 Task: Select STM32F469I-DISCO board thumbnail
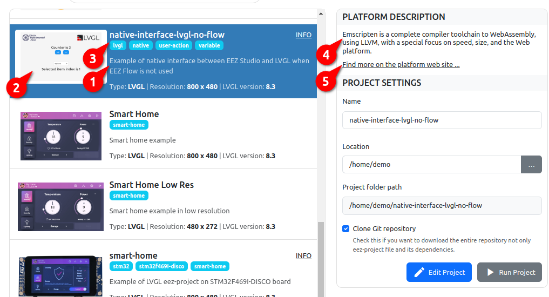(61, 276)
